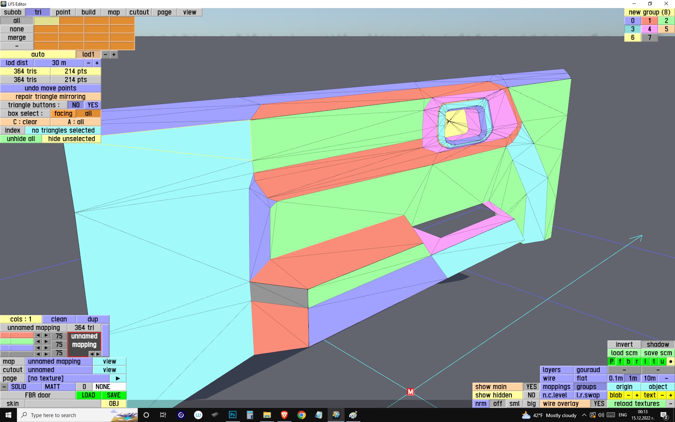Switch to the point mode tab
Viewport: 675px width, 422px height.
pyautogui.click(x=63, y=12)
